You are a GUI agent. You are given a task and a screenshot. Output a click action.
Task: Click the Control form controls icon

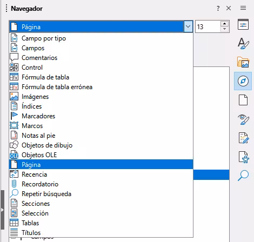tap(14, 68)
